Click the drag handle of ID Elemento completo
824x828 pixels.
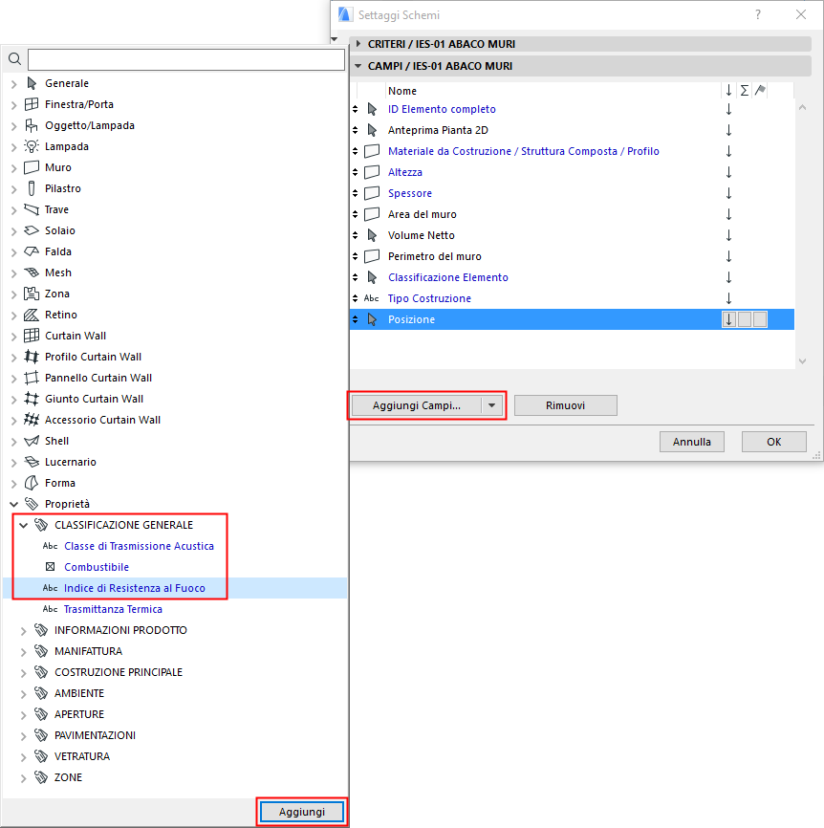click(x=356, y=109)
